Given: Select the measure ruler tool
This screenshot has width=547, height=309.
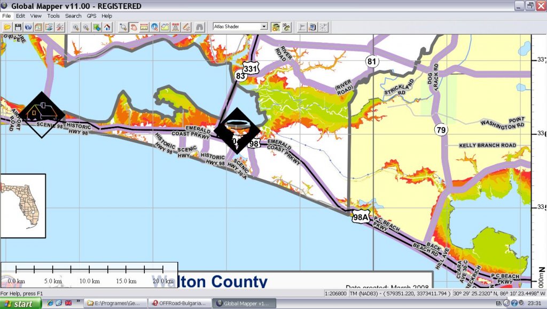Looking at the screenshot, I should click(x=144, y=27).
